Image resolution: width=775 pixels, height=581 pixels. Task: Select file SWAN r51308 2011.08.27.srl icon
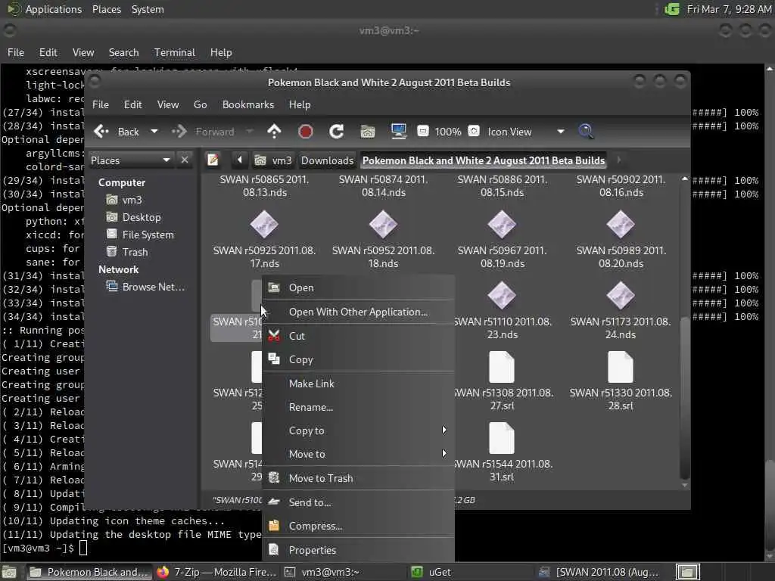point(502,367)
